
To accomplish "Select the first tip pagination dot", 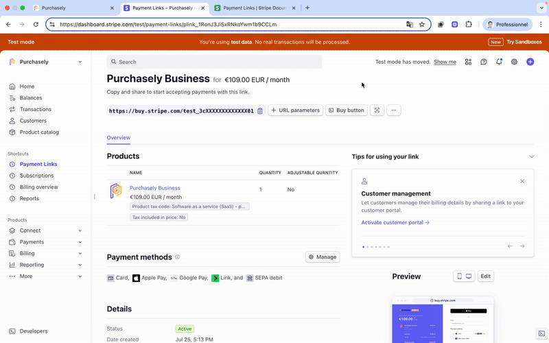I will (363, 247).
